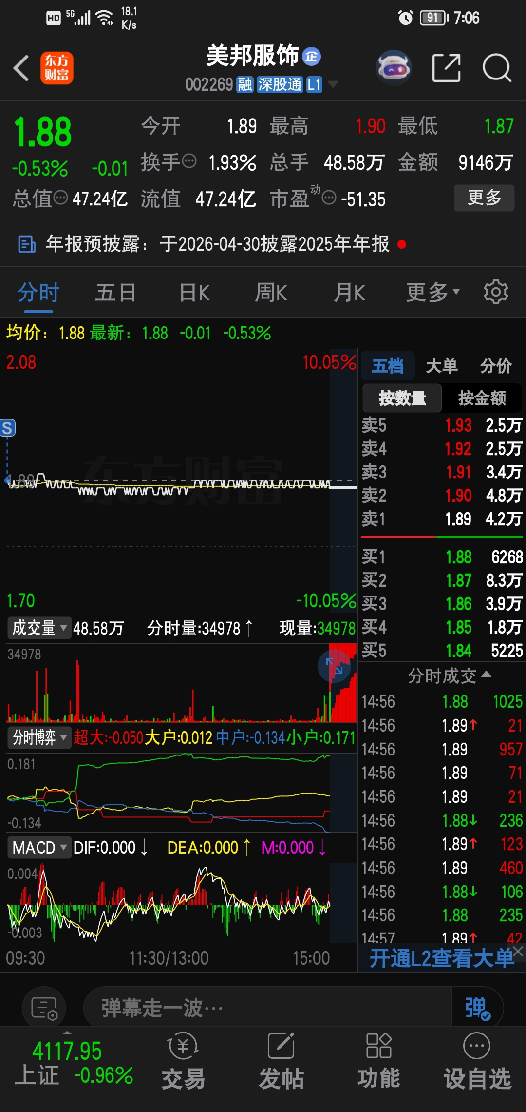Screen dimensions: 526x1112
Task: Close the L2 promotion banner X
Action: [518, 951]
